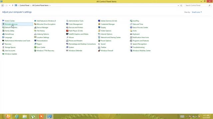Open the Storage Spaces link

pyautogui.click(x=10, y=47)
